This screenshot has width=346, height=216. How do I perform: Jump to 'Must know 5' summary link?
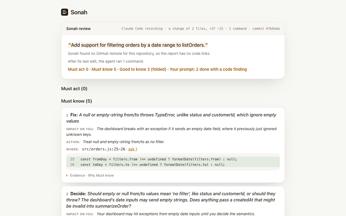(x=104, y=69)
